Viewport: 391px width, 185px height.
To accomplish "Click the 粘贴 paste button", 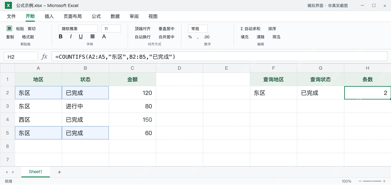I will pos(20,29).
